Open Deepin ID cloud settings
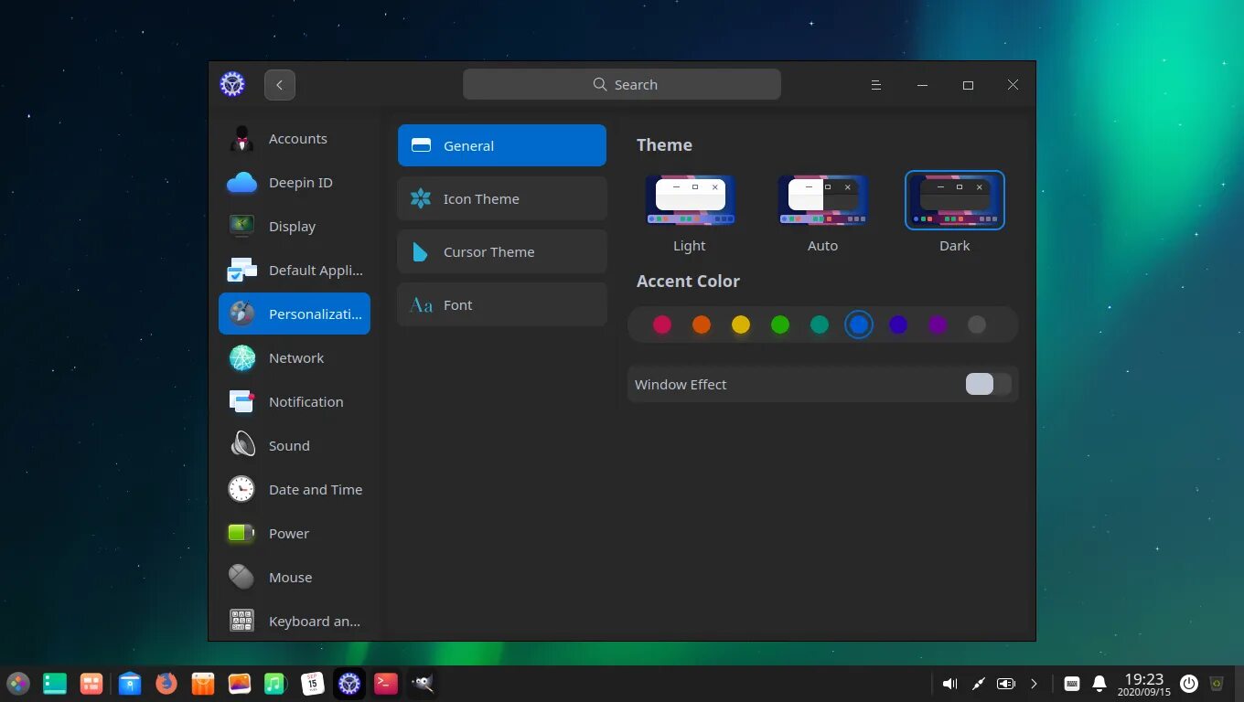1244x702 pixels. coord(295,183)
